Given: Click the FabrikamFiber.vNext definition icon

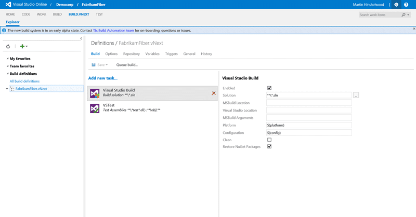Looking at the screenshot, I should [x=12, y=89].
